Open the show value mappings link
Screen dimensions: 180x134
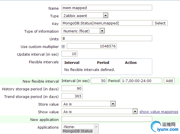[x=159, y=112]
